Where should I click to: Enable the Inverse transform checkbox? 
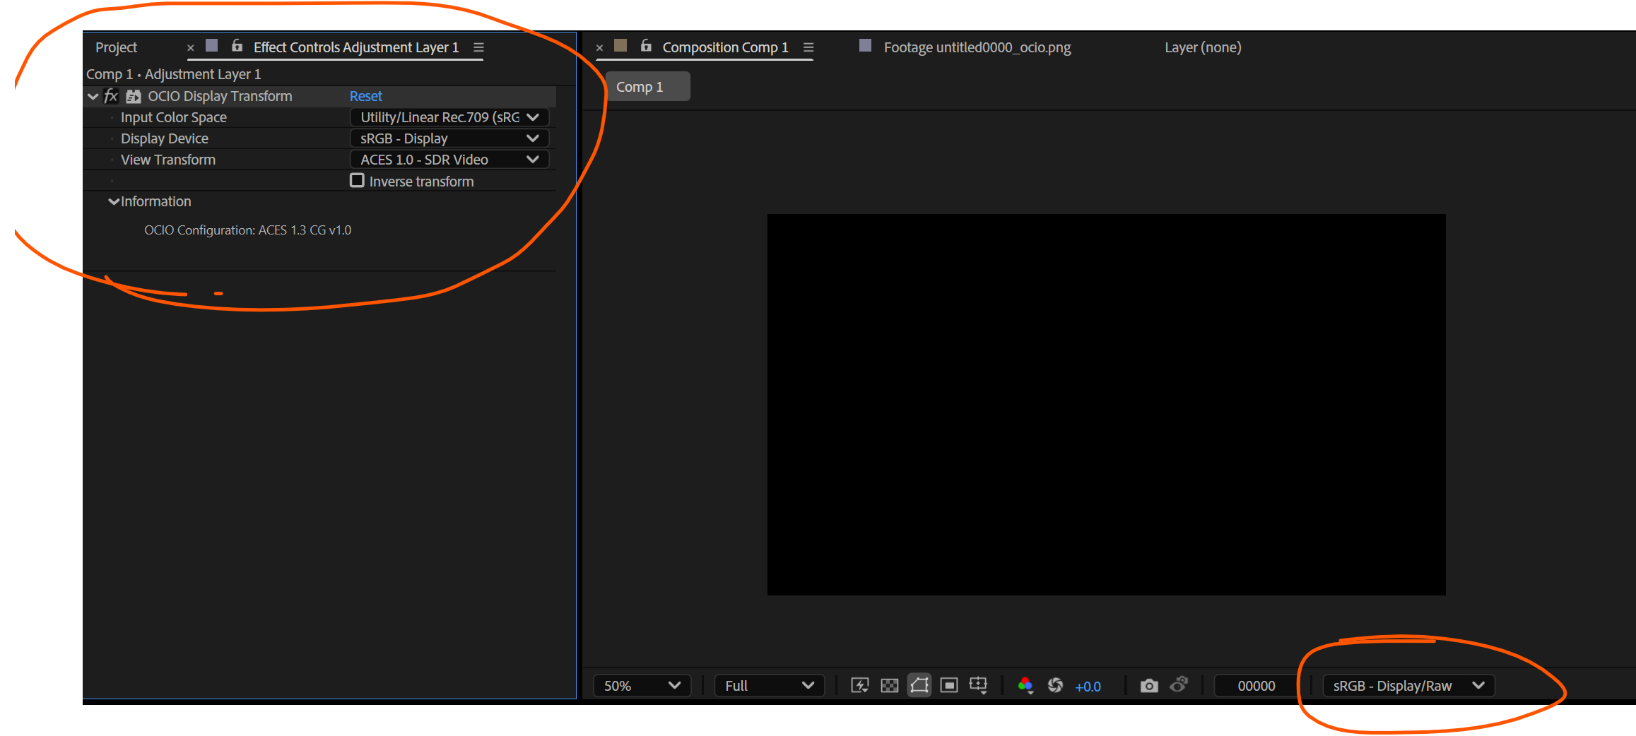click(x=357, y=181)
